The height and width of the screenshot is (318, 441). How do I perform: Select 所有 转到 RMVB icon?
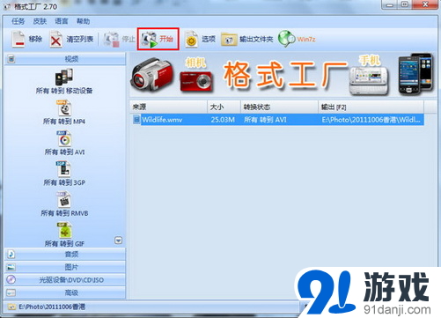point(63,200)
